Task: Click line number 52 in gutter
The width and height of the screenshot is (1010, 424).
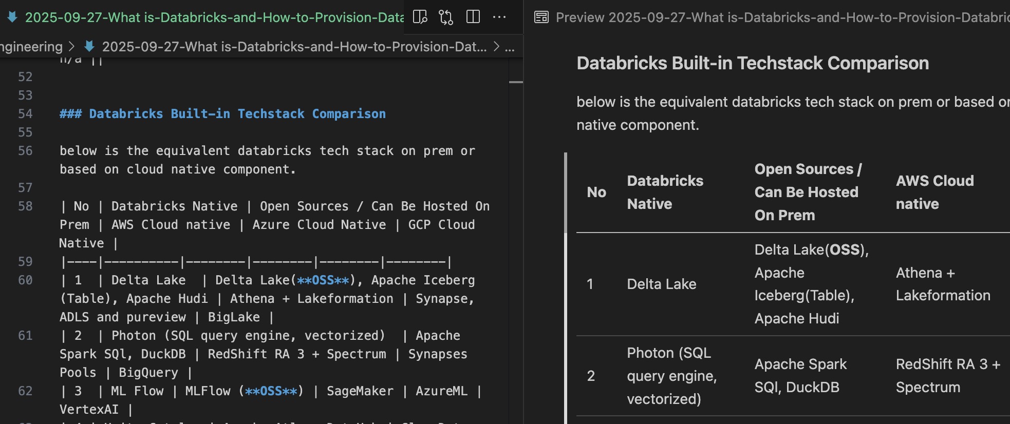Action: point(25,77)
